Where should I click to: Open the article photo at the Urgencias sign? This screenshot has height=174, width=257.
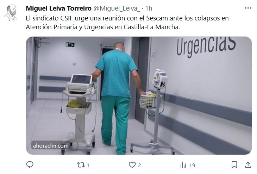[x=206, y=47]
